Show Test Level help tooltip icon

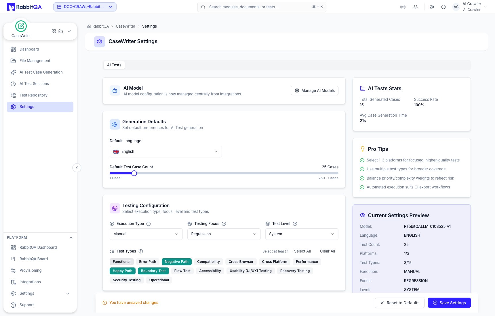(x=295, y=224)
